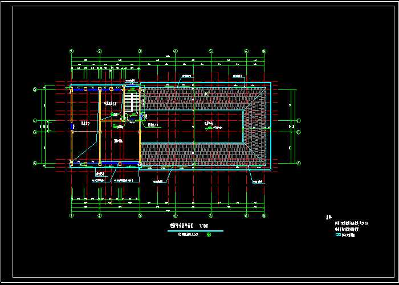Image resolution: width=399 pixels, height=285 pixels.
Task: Click the green circle symbol below title
Action: coord(209,234)
